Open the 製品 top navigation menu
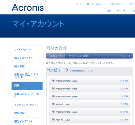Viewport: 135px width, 125px height. [x=109, y=11]
